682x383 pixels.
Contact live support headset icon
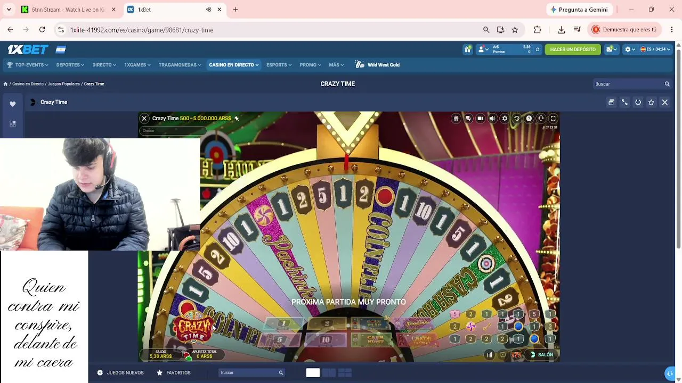(541, 119)
